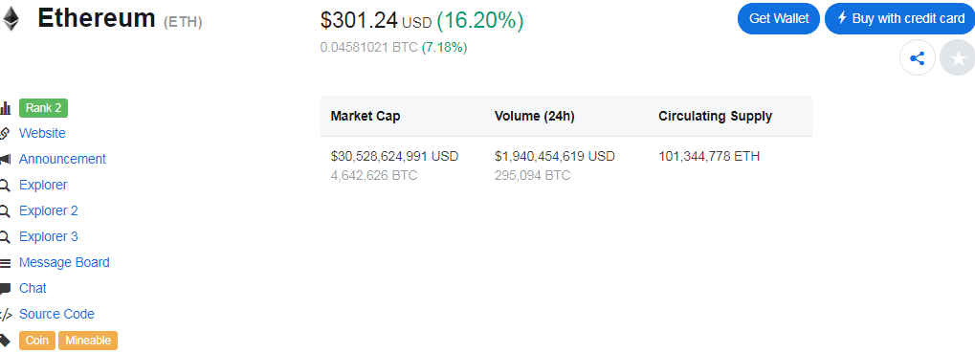Click the bar chart rank icon
The width and height of the screenshot is (975, 353).
click(5, 108)
